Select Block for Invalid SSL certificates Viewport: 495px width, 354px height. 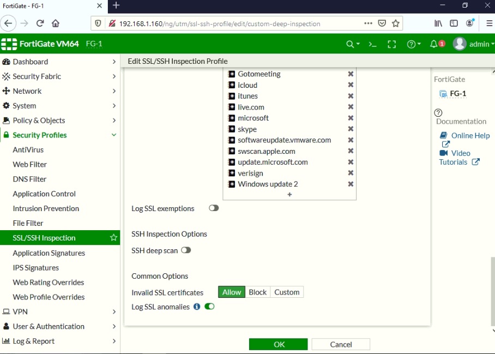pyautogui.click(x=257, y=292)
